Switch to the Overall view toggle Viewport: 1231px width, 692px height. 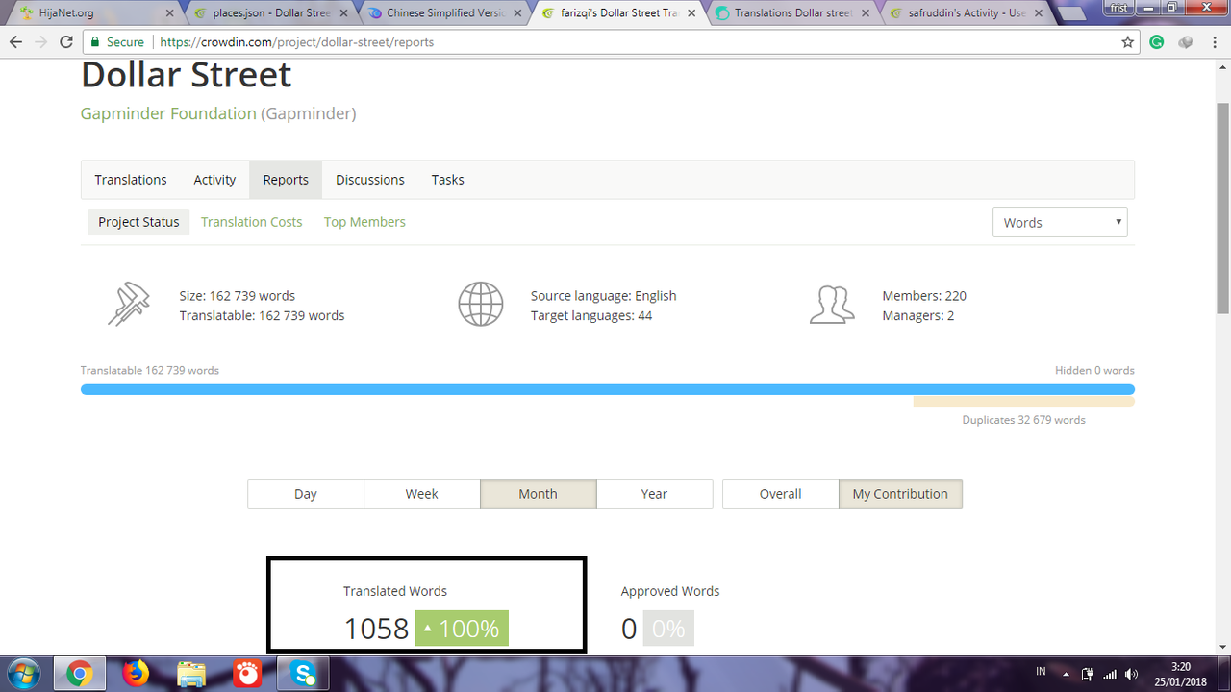pos(781,494)
